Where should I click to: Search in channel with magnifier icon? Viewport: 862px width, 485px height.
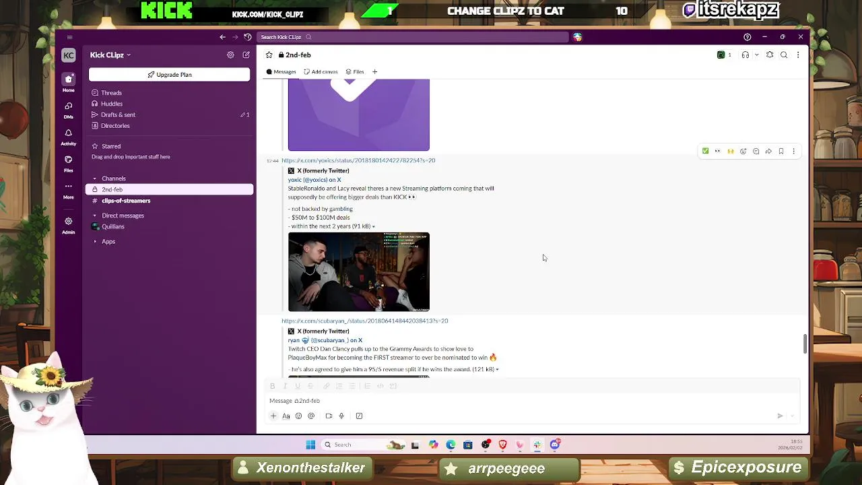coord(784,55)
